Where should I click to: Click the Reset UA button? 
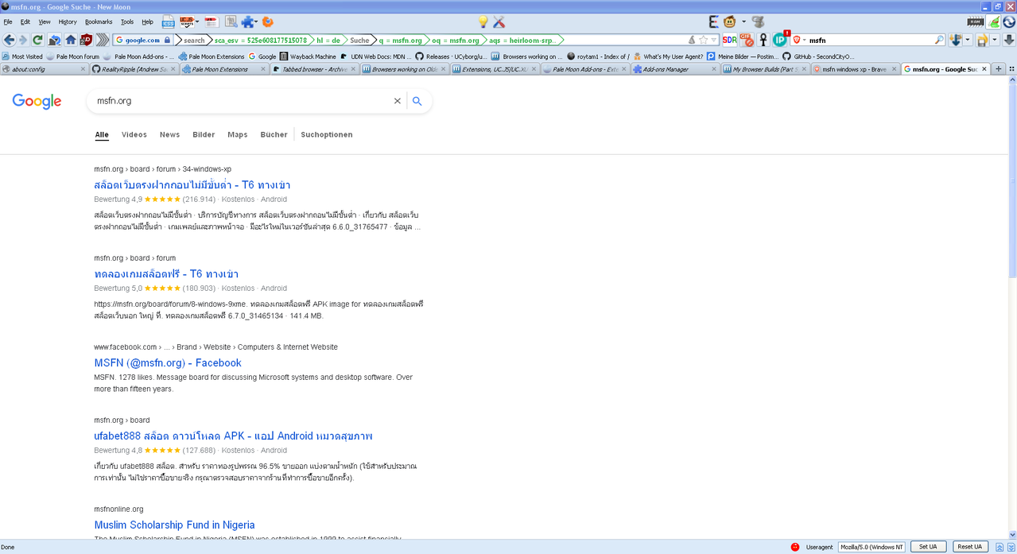pyautogui.click(x=969, y=547)
